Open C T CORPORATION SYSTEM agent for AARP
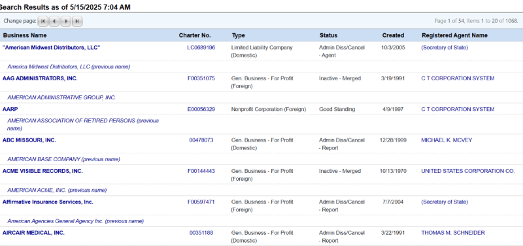523x246 pixels. tap(458, 109)
